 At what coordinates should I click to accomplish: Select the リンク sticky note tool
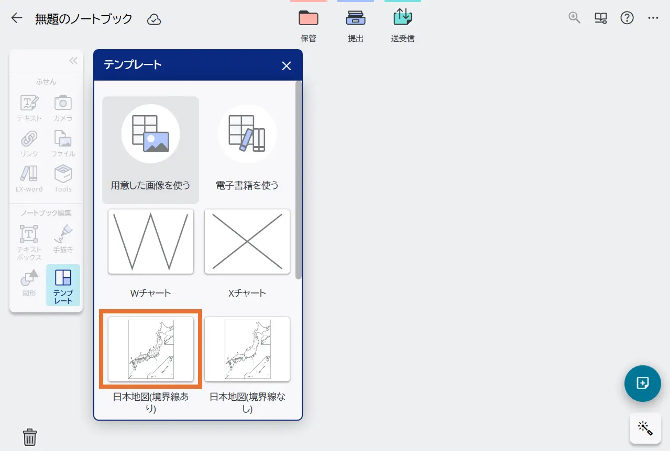pos(29,143)
